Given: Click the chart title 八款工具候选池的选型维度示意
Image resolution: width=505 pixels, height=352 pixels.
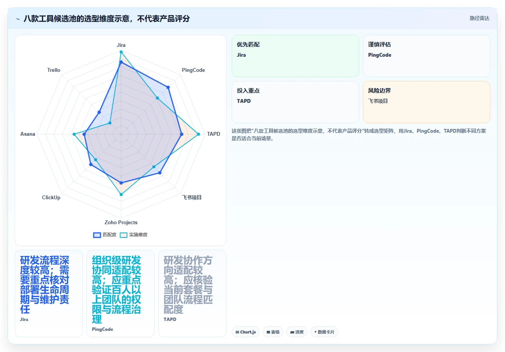Looking at the screenshot, I should click(x=107, y=19).
